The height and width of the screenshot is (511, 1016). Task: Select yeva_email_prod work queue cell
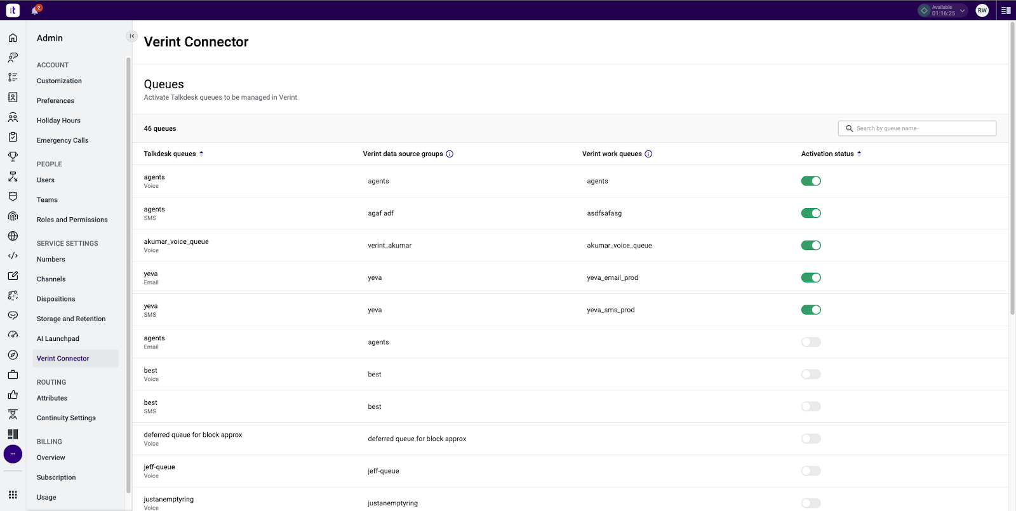(612, 278)
